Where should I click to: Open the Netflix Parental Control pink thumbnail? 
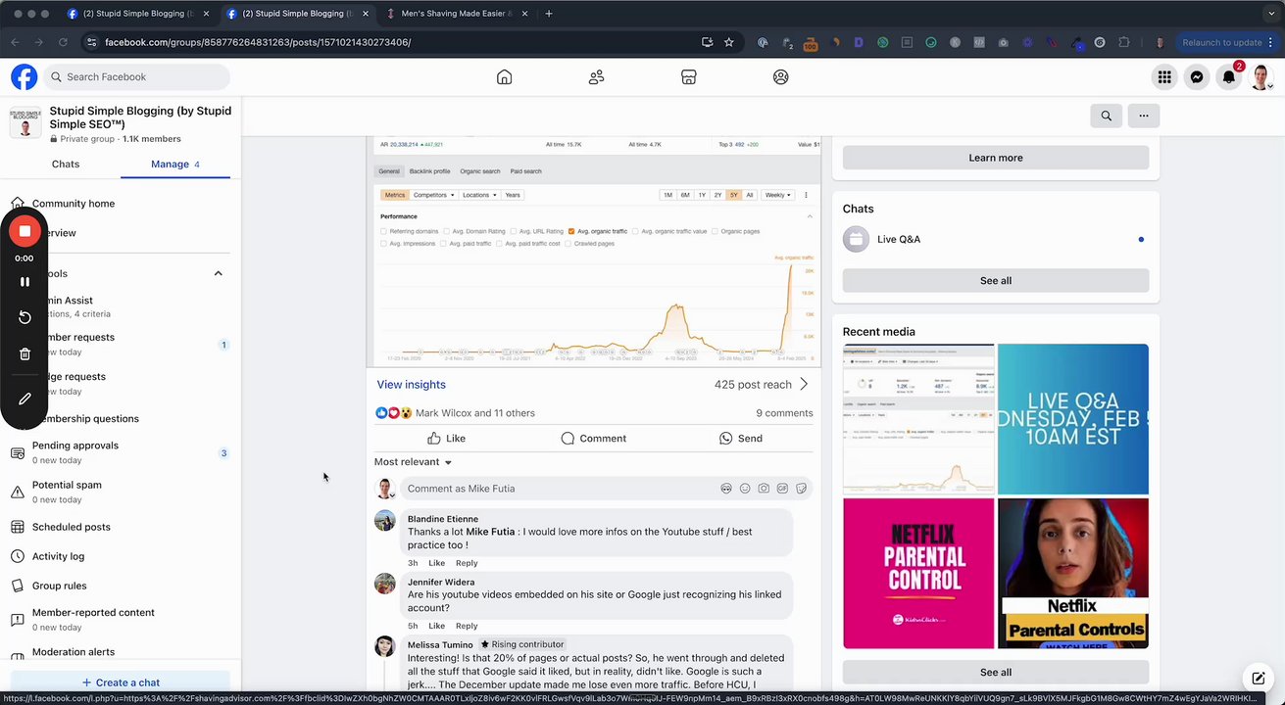pos(918,573)
